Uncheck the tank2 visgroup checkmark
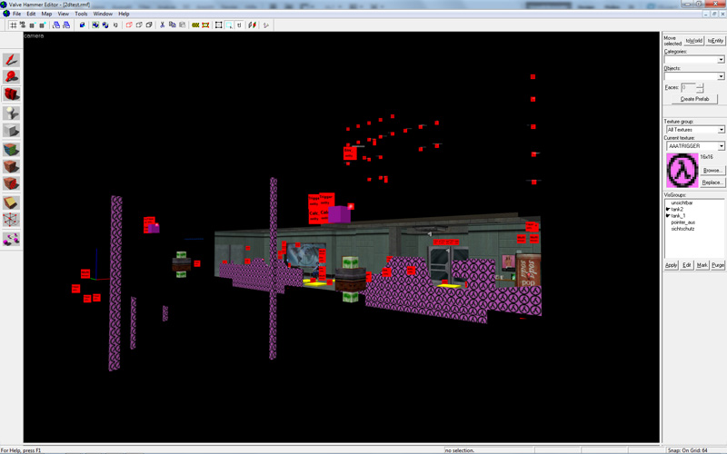This screenshot has width=727, height=454. (668, 210)
